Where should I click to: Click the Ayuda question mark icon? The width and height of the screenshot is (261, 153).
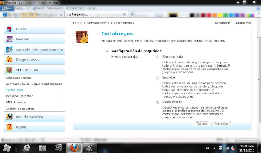(9, 127)
